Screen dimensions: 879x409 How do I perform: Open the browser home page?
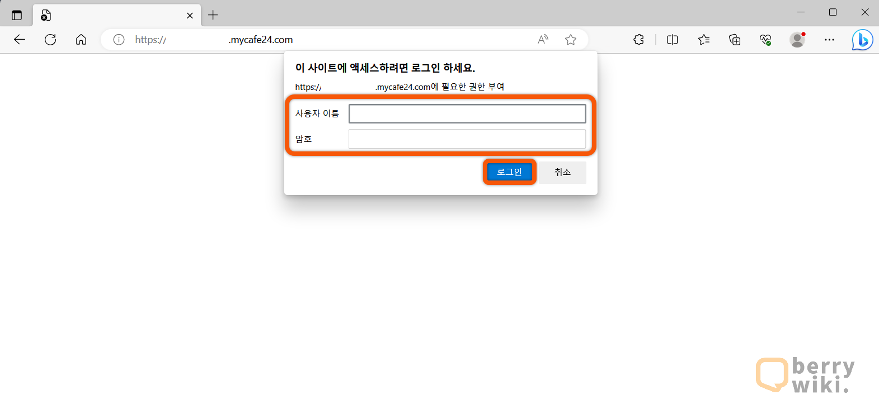click(x=81, y=40)
